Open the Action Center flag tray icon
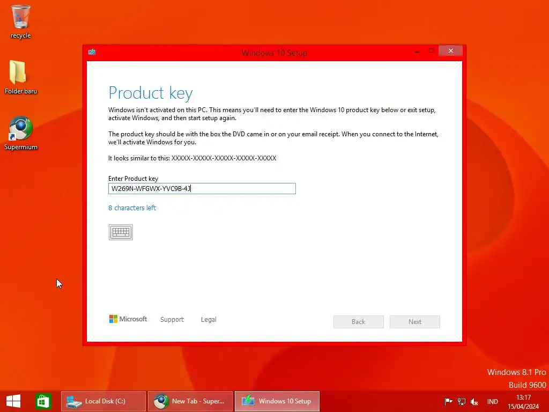This screenshot has width=549, height=412. 448,401
